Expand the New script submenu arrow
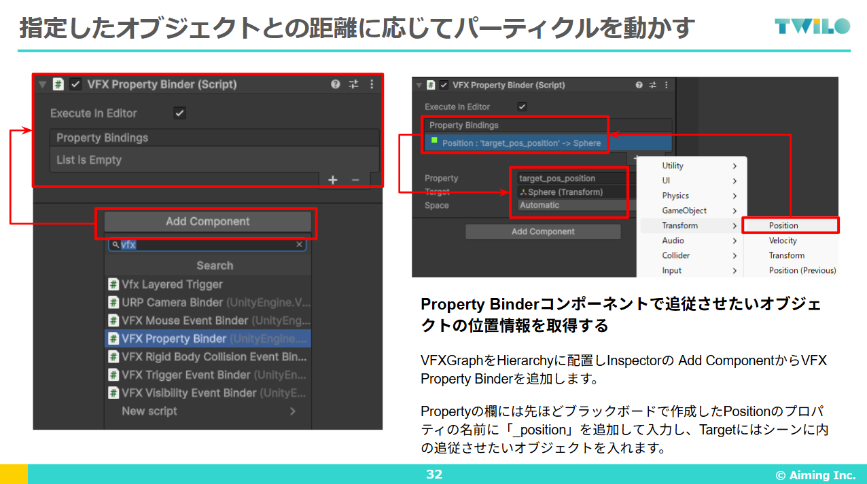The width and height of the screenshot is (867, 484). click(293, 411)
